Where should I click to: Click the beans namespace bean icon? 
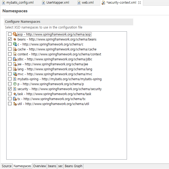(x=15, y=39)
